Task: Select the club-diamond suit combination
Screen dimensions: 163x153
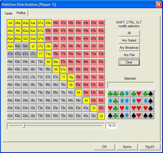Action: 125,94
